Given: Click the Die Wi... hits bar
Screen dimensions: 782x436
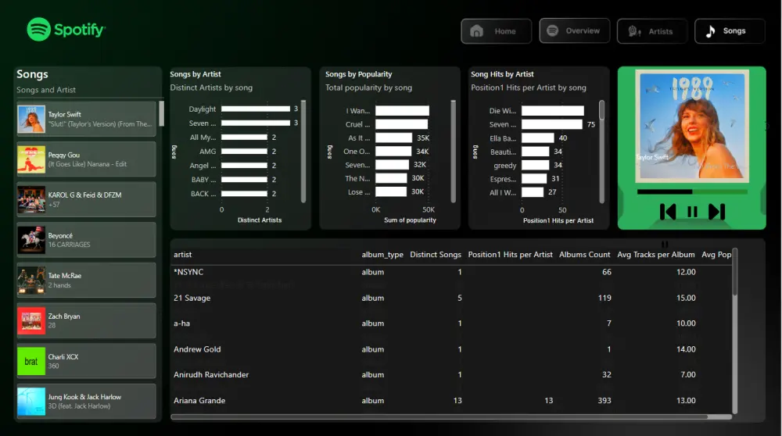Looking at the screenshot, I should click(553, 111).
